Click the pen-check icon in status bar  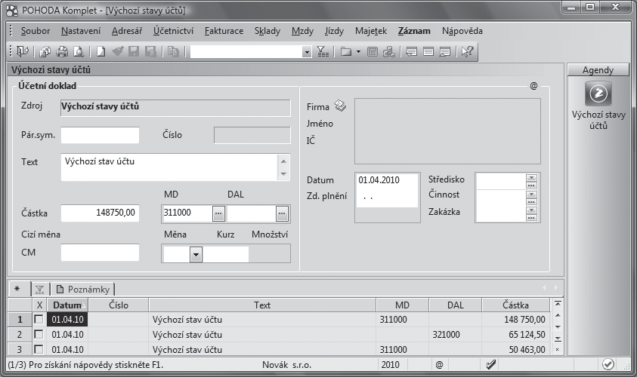pos(490,364)
